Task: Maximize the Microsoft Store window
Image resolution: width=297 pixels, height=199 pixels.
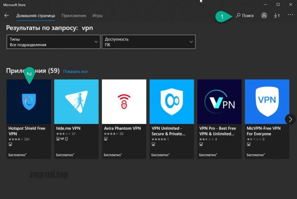Action: pos(278,4)
